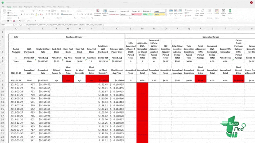This screenshot has width=255, height=143.
Task: Click the Save icon on quick access bar
Action: point(14,21)
